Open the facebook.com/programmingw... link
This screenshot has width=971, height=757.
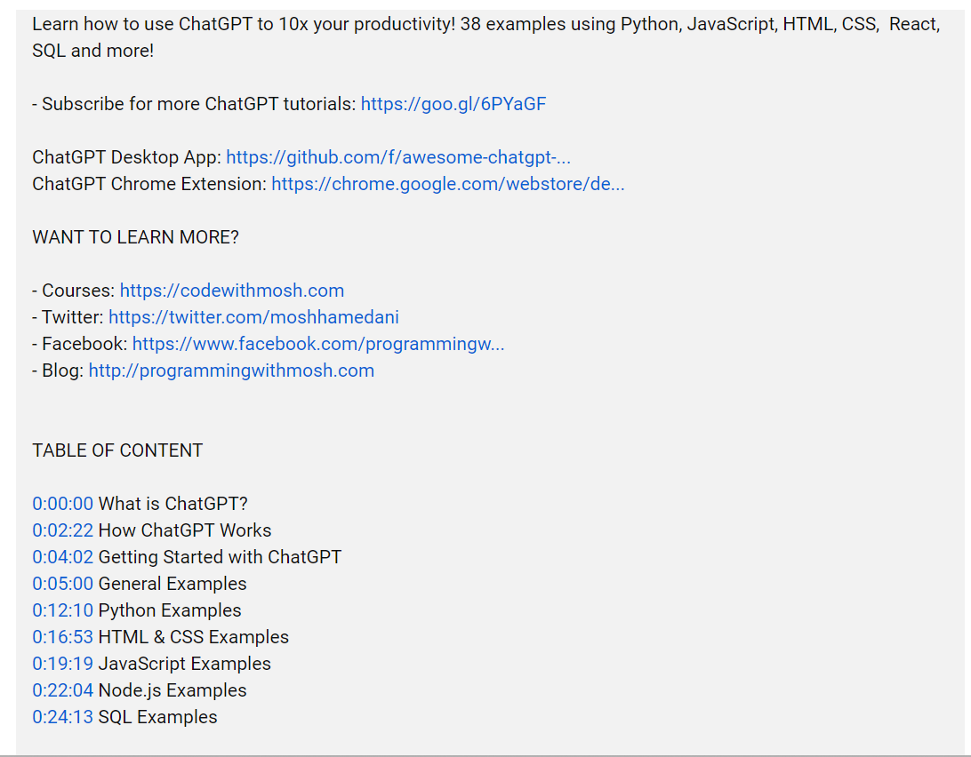(x=318, y=344)
